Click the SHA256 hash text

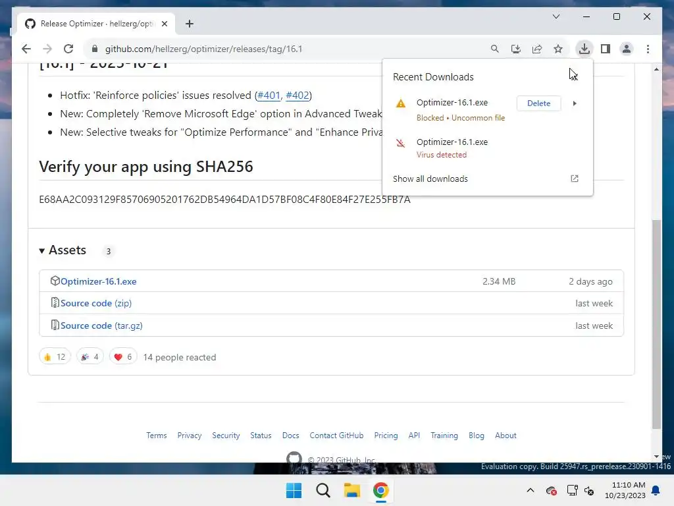point(224,199)
